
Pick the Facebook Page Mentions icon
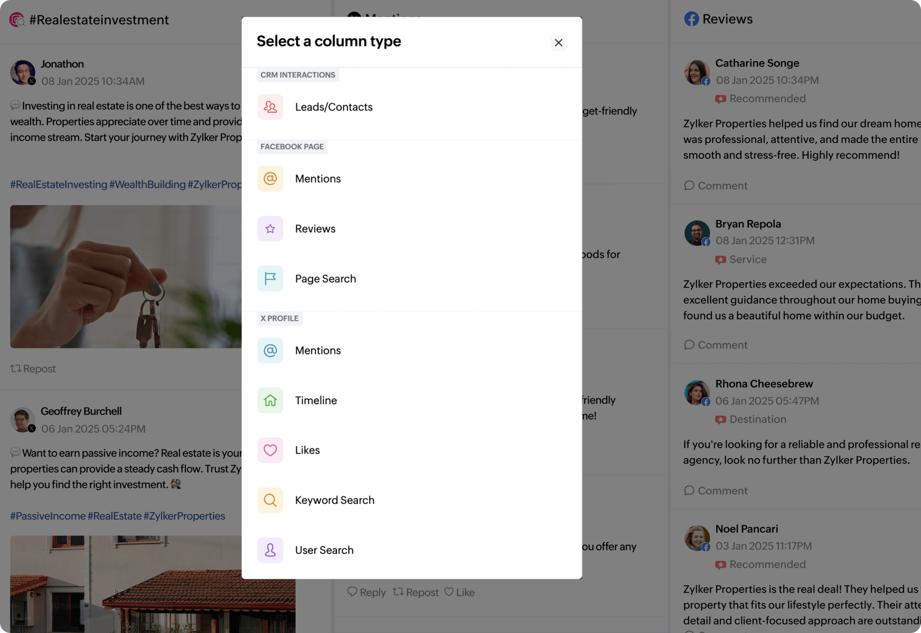tap(270, 179)
